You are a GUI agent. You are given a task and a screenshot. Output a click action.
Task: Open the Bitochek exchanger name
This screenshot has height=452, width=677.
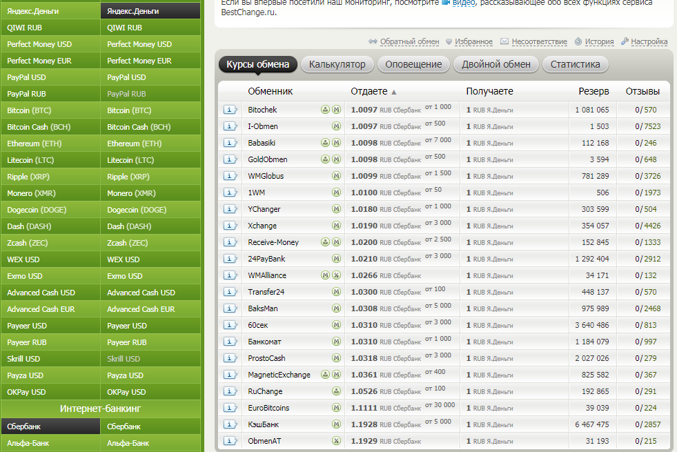(x=262, y=110)
